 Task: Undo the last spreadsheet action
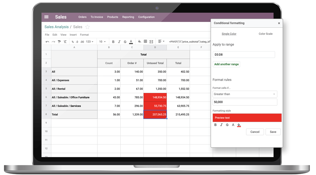tap(47, 41)
